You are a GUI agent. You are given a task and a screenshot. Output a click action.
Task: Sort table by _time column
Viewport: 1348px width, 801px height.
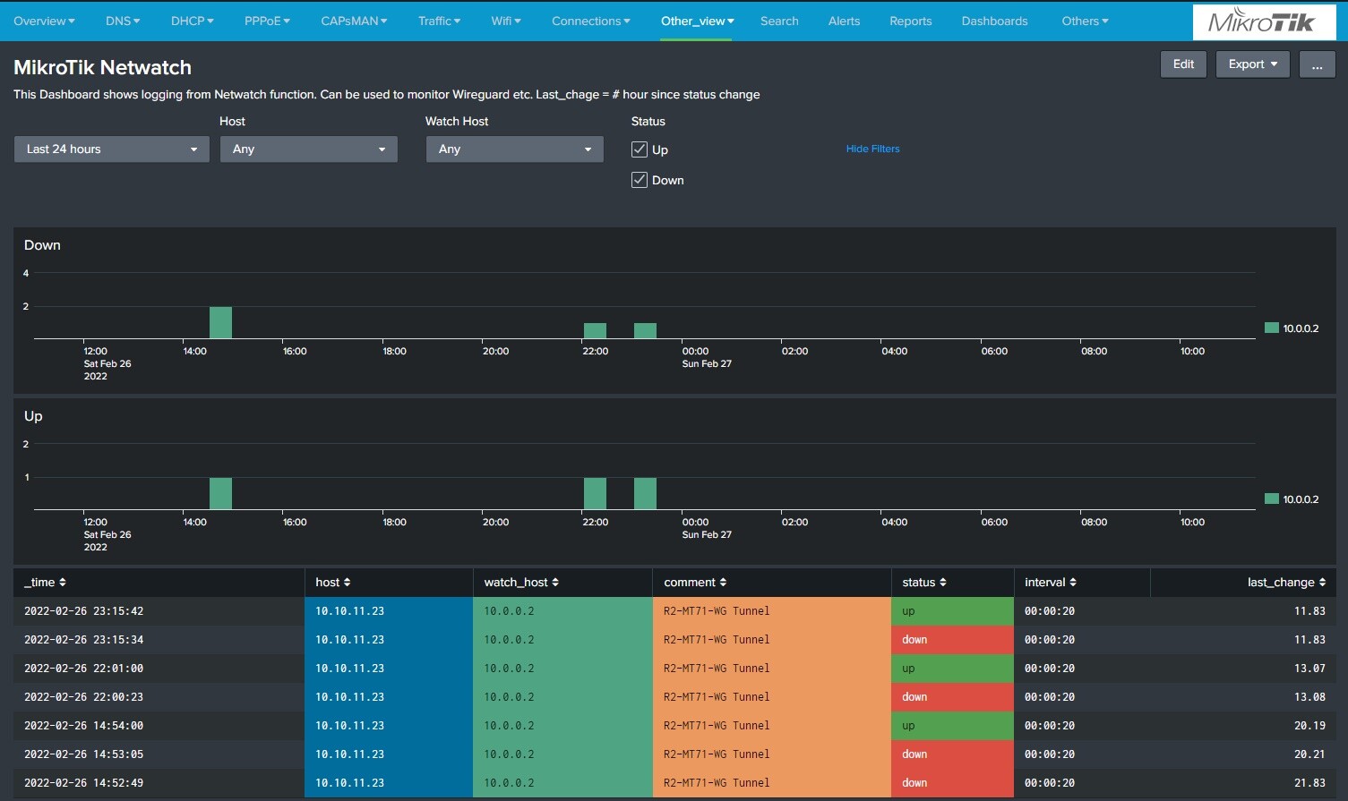pos(45,583)
